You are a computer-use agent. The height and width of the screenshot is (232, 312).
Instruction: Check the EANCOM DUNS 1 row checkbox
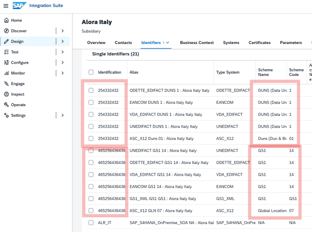(91, 103)
